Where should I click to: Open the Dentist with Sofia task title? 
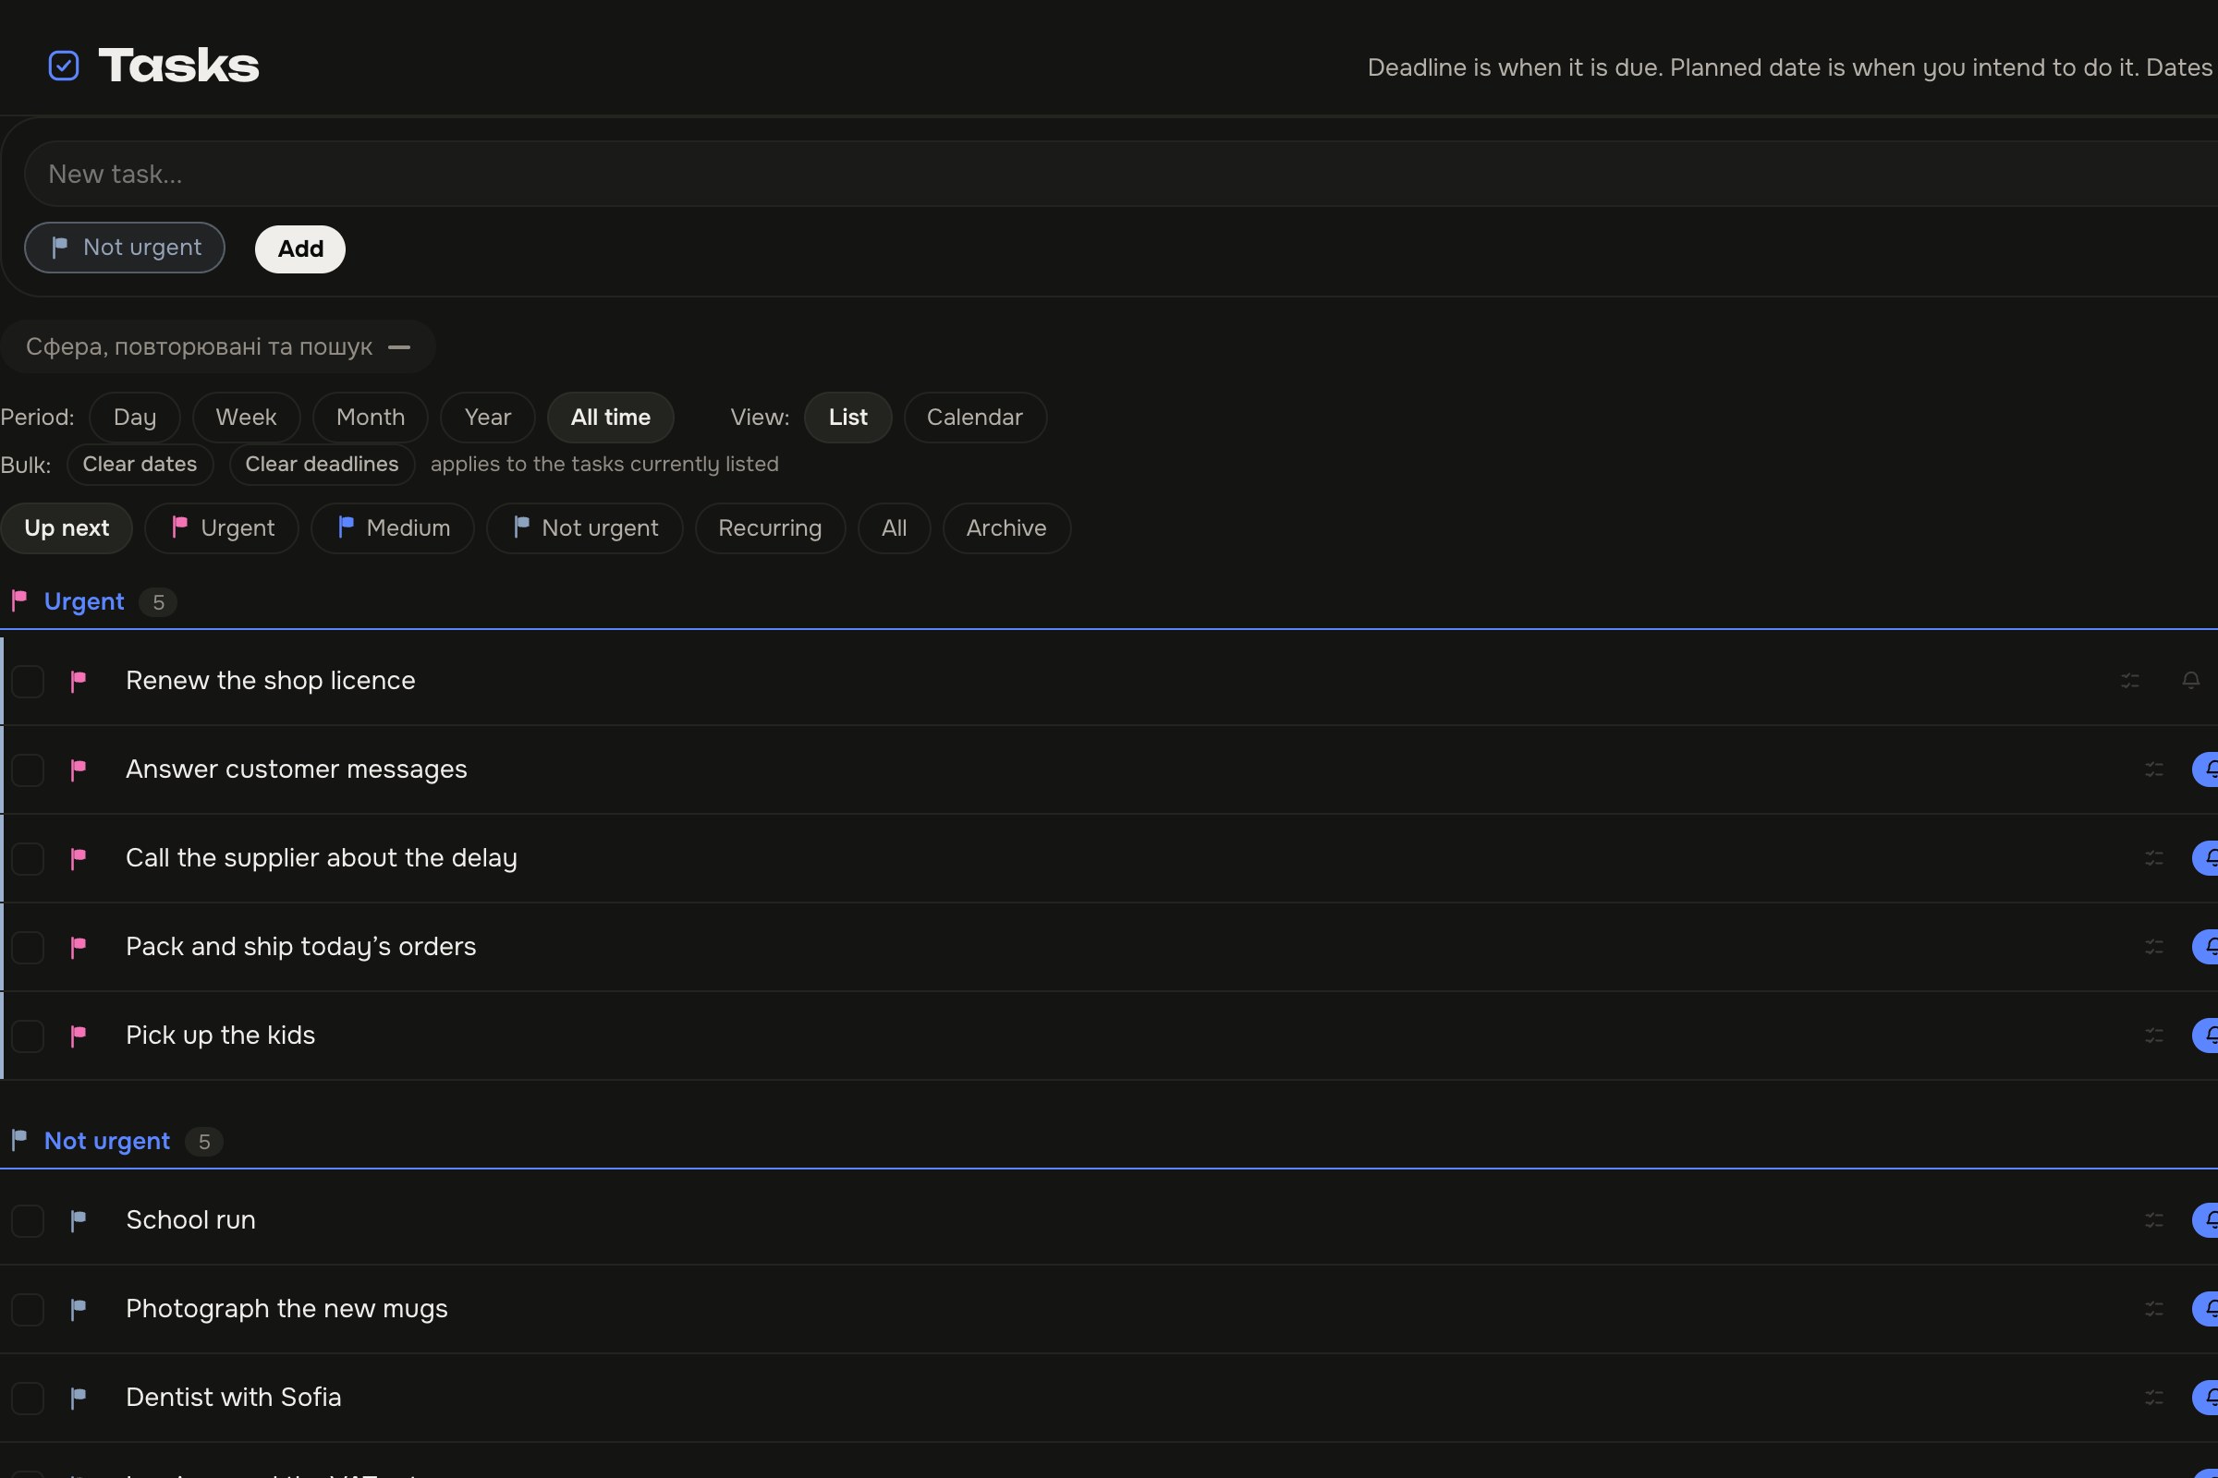coord(234,1398)
